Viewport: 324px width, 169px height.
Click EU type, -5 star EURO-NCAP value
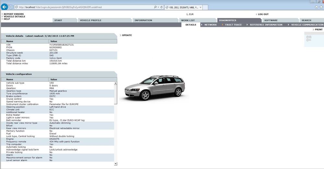pyautogui.click(x=67, y=120)
